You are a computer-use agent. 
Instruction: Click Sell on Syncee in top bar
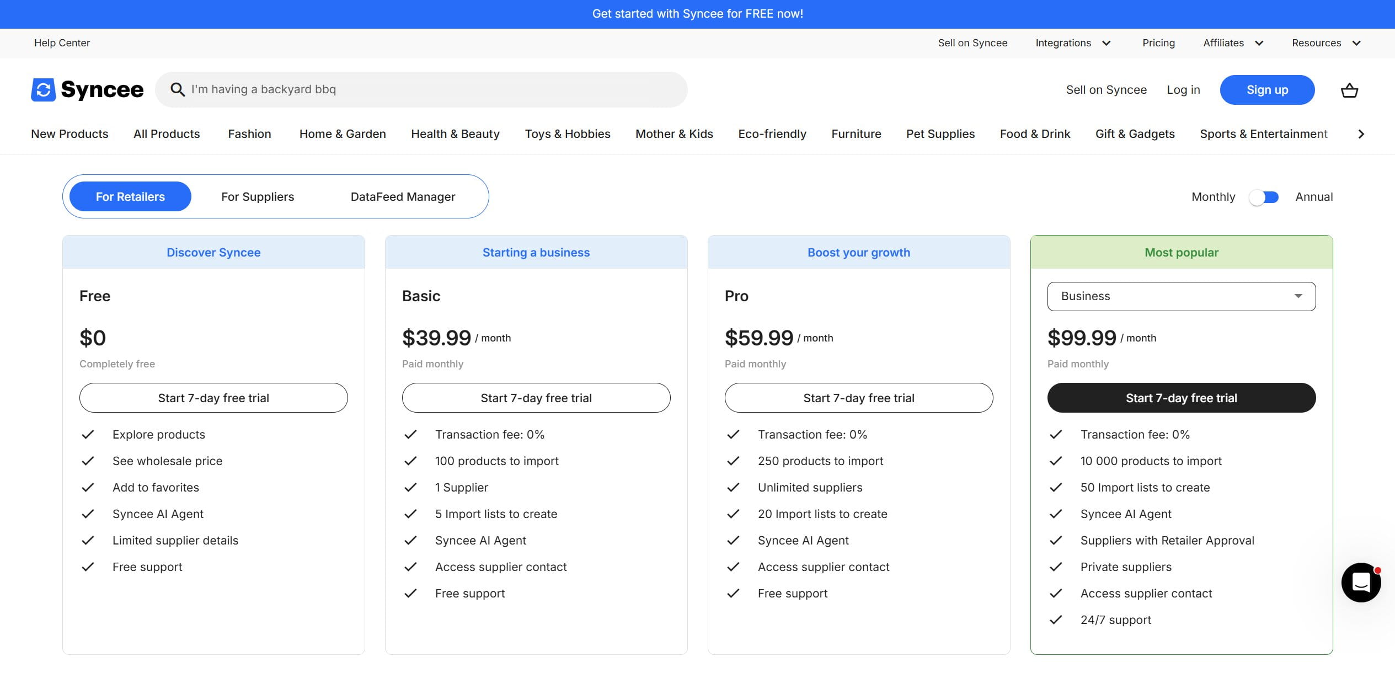pyautogui.click(x=972, y=43)
